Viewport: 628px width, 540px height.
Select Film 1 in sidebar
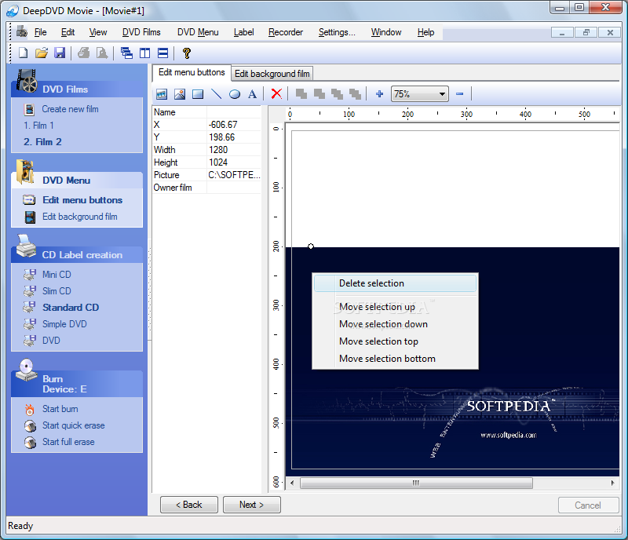38,126
